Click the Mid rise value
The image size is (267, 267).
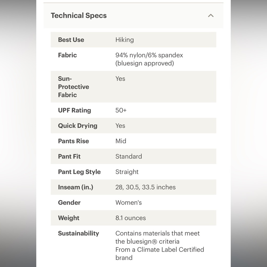121,141
